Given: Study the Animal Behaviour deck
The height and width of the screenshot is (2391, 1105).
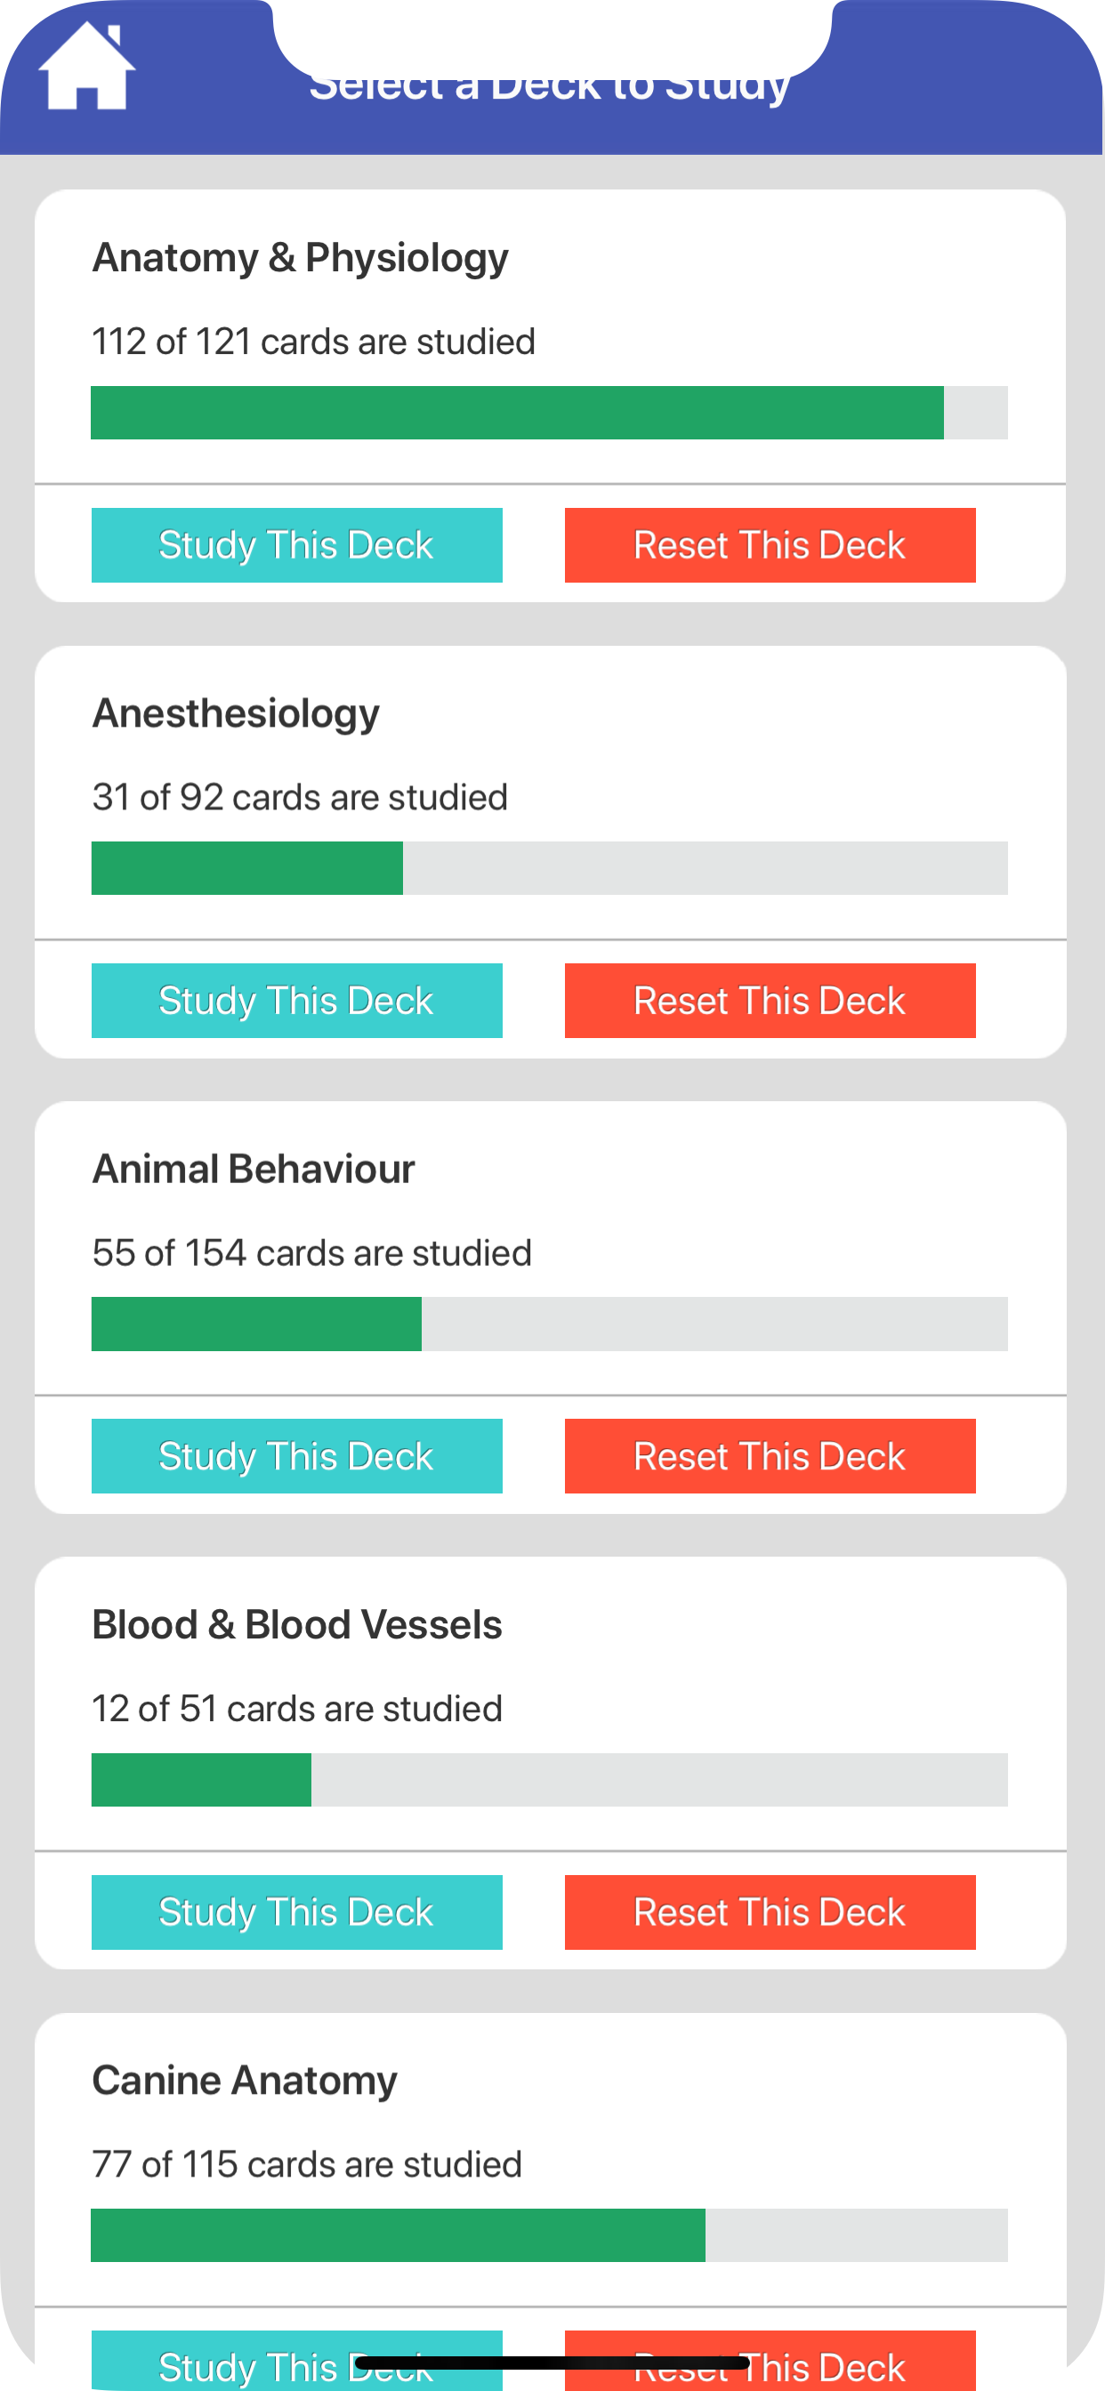Looking at the screenshot, I should click(296, 1455).
